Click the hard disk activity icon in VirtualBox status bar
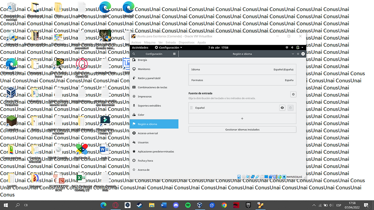Screen dimensions: 374x210 tap(239, 177)
